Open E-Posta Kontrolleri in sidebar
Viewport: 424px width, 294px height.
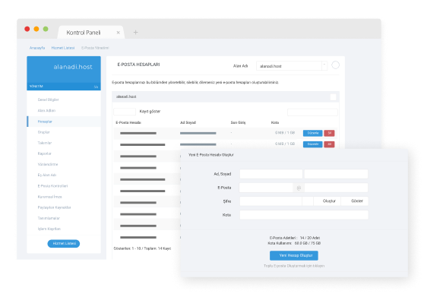52,186
